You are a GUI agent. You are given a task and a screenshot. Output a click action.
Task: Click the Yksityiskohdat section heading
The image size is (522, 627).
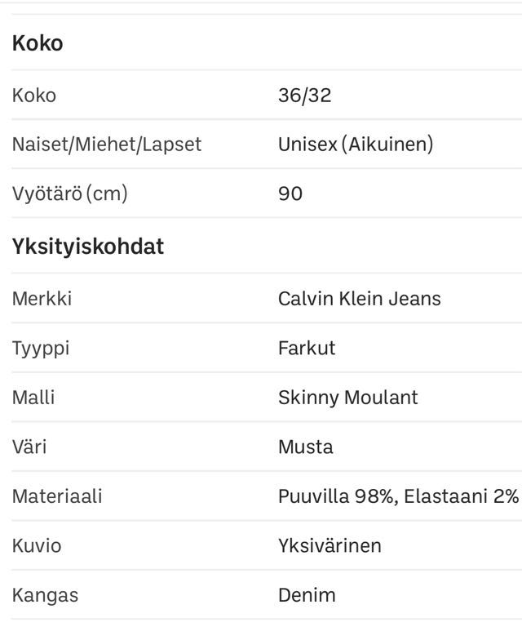(88, 247)
